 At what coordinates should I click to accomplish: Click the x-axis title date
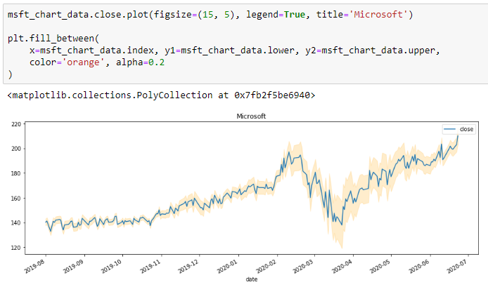[252, 279]
